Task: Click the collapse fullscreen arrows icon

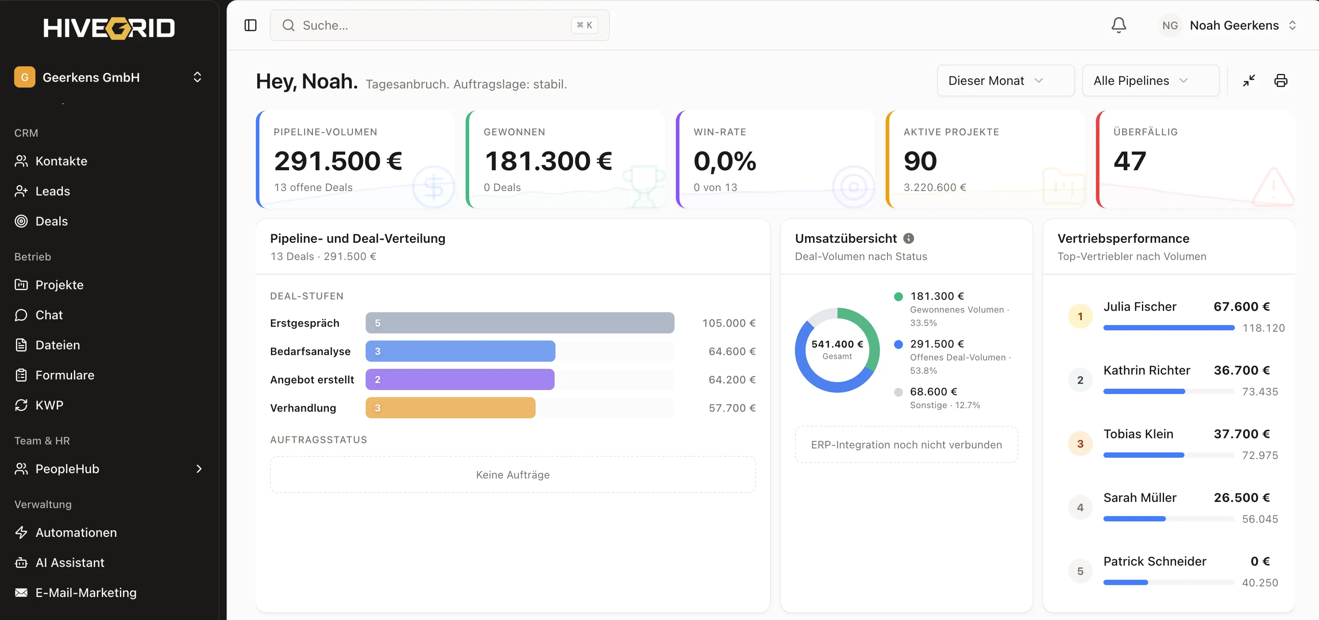Action: [x=1249, y=80]
